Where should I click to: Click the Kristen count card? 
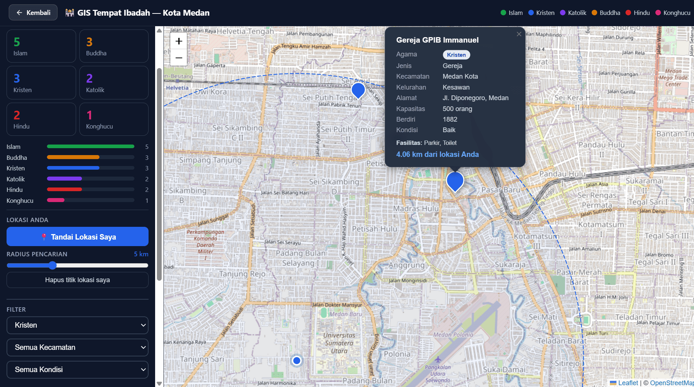click(x=41, y=83)
